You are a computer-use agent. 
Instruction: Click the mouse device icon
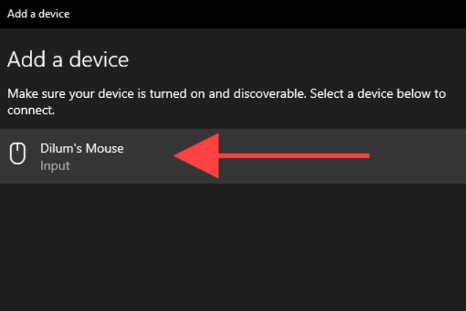pos(18,154)
